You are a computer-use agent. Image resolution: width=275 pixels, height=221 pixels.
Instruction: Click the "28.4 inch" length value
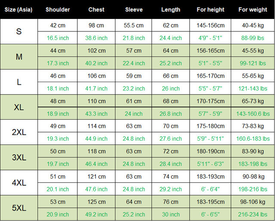click(171, 164)
